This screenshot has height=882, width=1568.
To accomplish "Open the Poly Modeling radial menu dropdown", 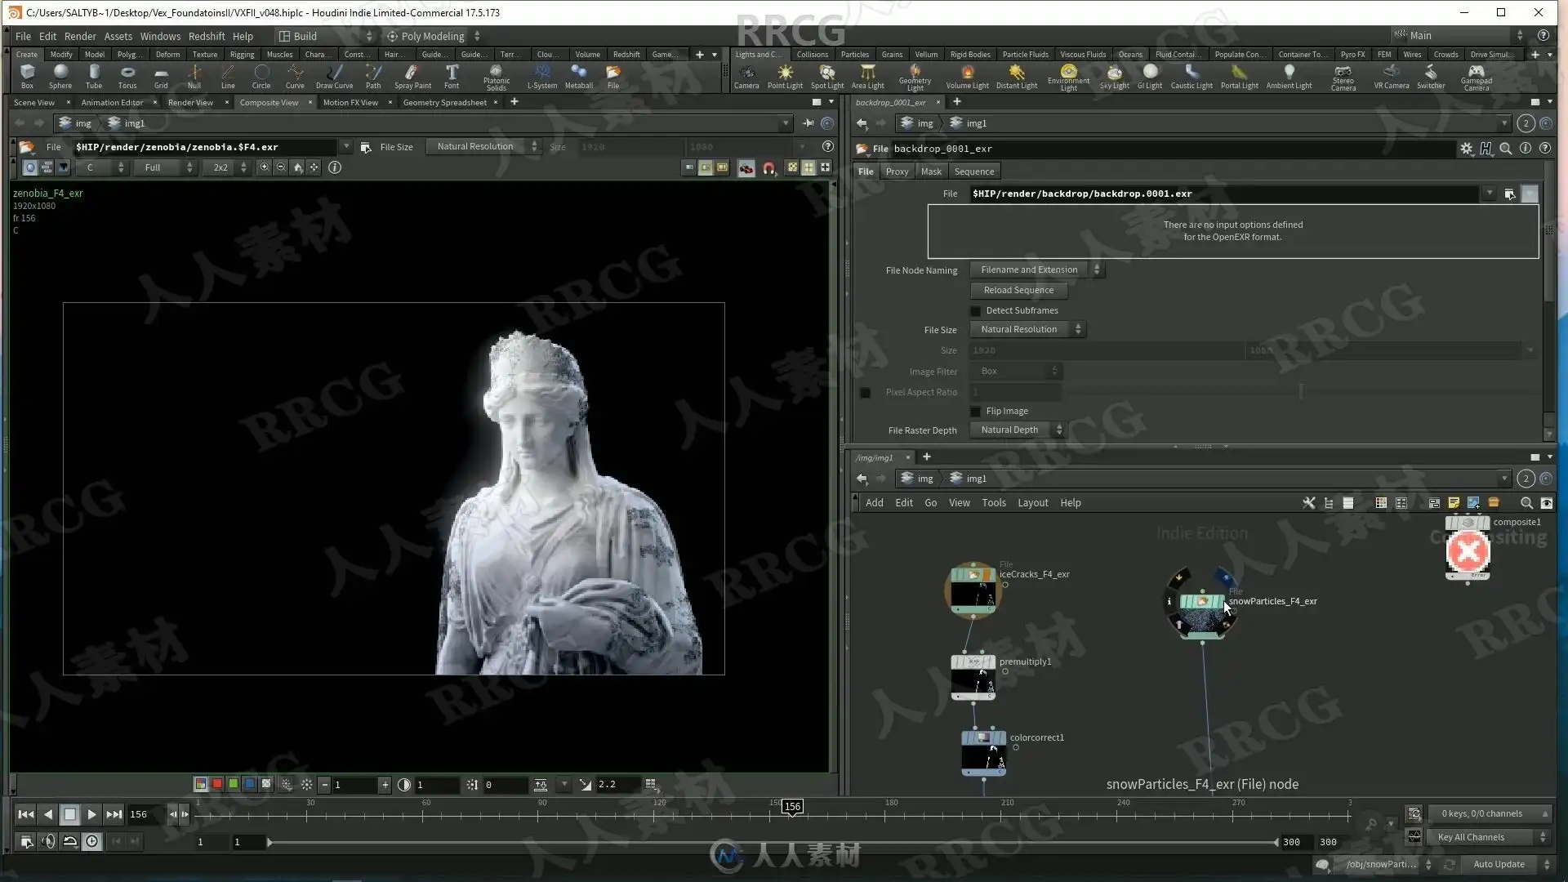I will point(432,36).
